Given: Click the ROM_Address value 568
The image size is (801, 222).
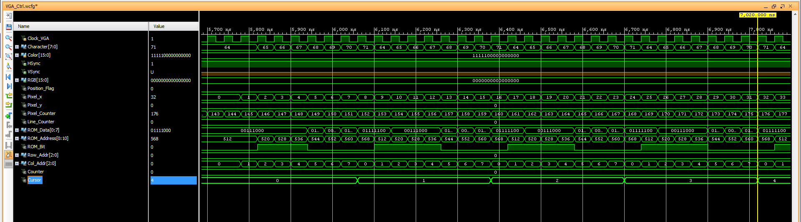Looking at the screenshot, I should 154,139.
